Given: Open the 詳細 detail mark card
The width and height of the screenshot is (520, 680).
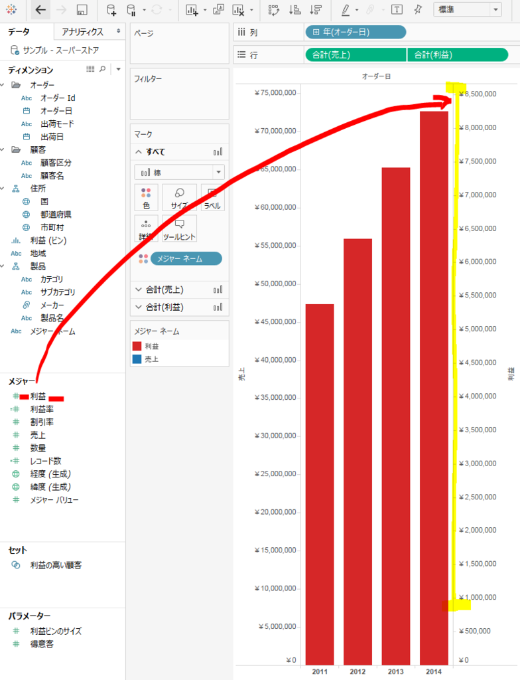Looking at the screenshot, I should point(146,228).
